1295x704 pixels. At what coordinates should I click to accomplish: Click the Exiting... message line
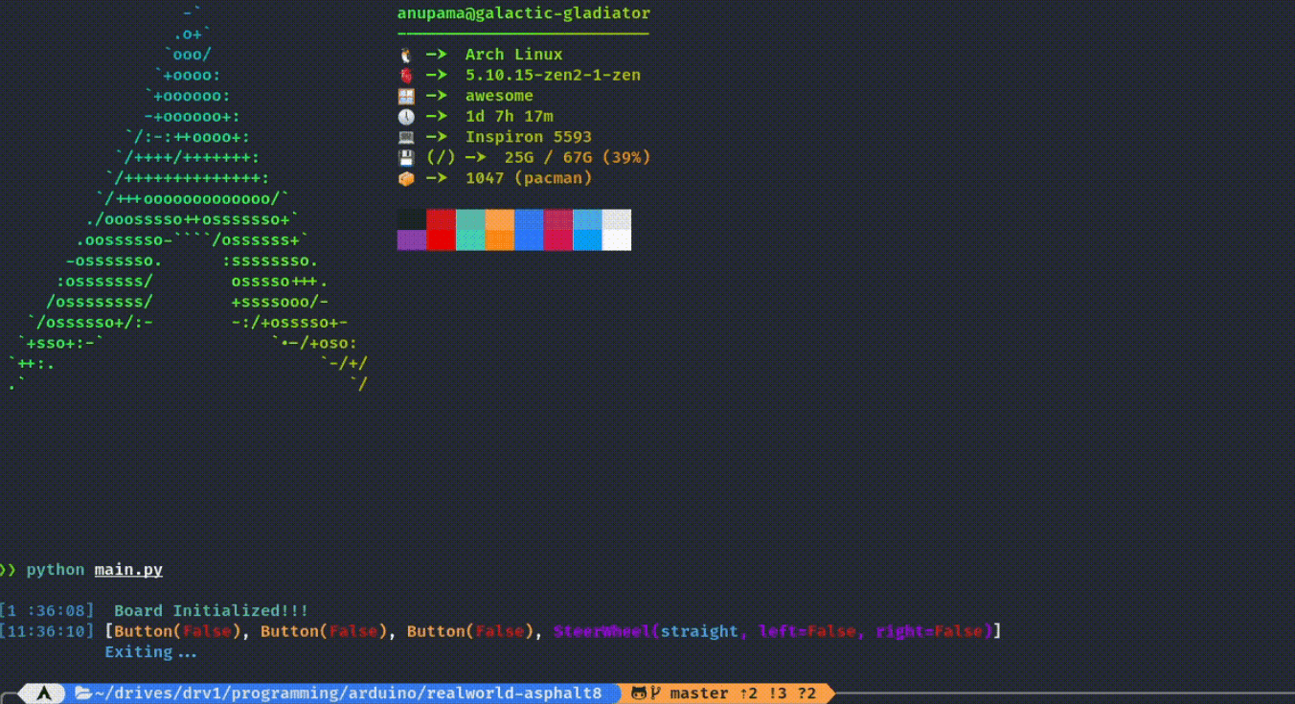coord(150,652)
